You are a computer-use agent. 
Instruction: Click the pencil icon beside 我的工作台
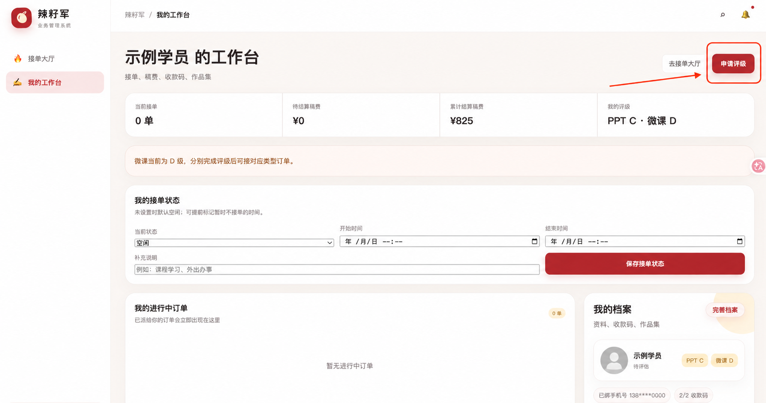pyautogui.click(x=17, y=82)
